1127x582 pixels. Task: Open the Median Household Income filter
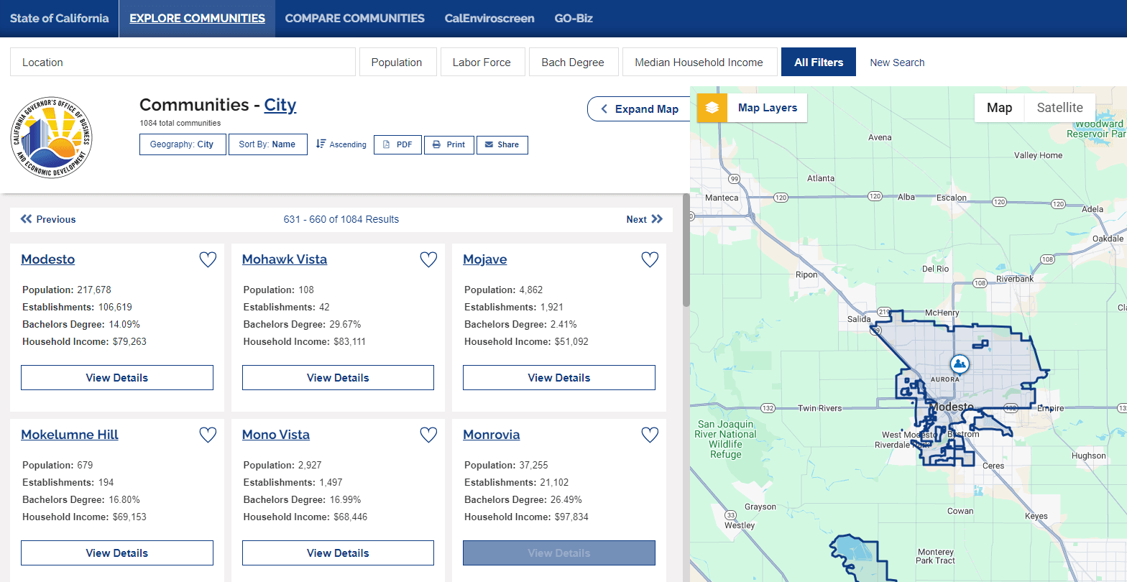[x=699, y=63]
